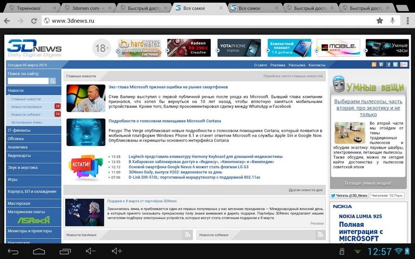
Task: Open Подарки к 8 марта article link
Action: pos(142,201)
